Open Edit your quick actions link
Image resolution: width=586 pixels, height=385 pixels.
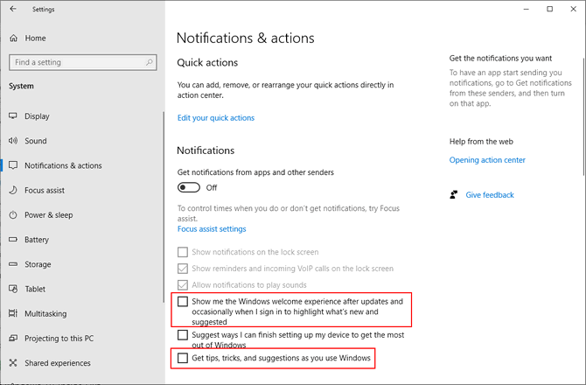tap(215, 118)
